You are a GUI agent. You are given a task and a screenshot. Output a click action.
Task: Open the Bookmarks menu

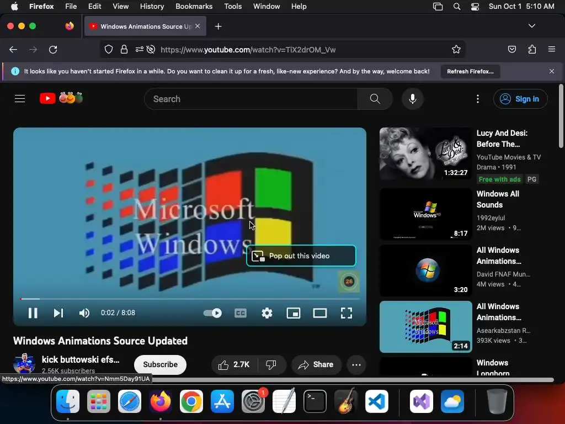(194, 6)
